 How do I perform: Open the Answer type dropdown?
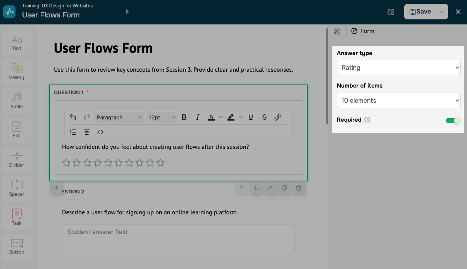(x=398, y=67)
